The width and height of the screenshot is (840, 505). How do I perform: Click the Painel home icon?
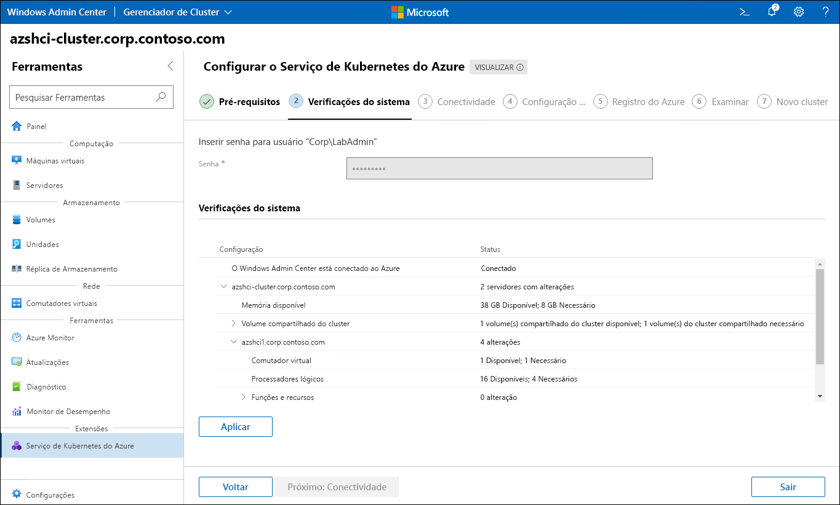pos(17,126)
